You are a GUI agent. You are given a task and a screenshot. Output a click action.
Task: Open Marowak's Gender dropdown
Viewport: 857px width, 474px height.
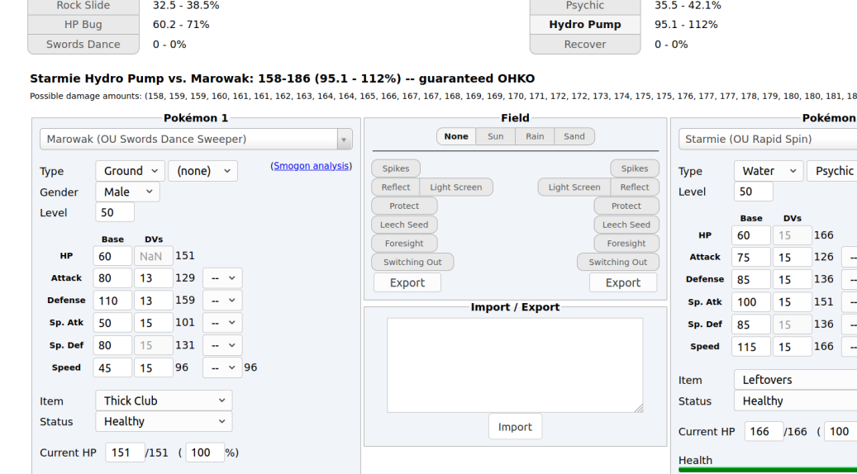coord(128,192)
